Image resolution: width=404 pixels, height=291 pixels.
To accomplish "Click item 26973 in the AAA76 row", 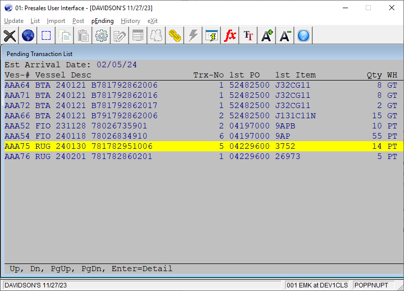I will pos(288,156).
